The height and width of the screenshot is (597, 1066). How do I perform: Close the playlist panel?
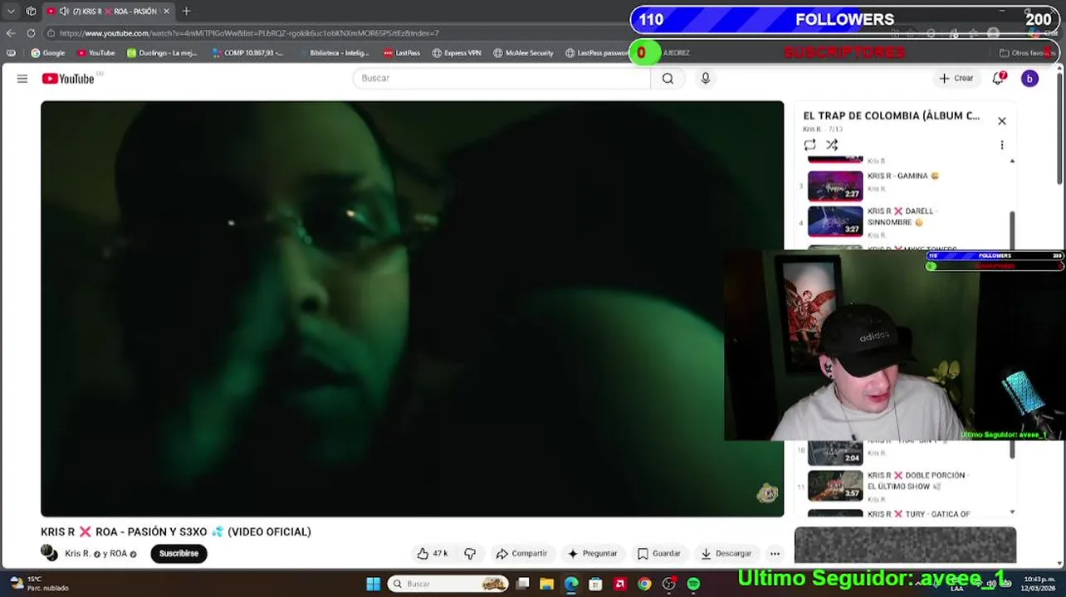click(x=1001, y=121)
